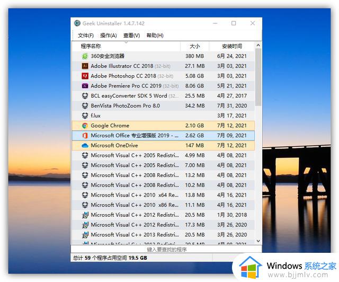
Task: Click the Visual C++ 2010 x86 row icon
Action: click(85, 205)
